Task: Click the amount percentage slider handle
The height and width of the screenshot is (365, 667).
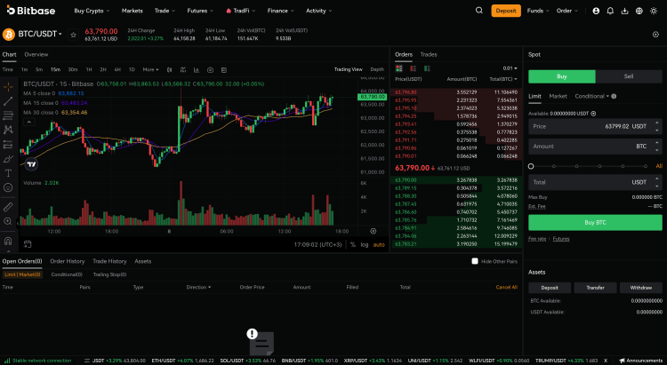Action: pos(531,166)
